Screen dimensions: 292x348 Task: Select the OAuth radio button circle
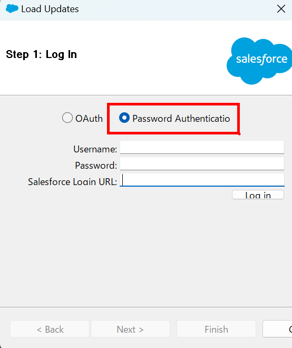[67, 118]
